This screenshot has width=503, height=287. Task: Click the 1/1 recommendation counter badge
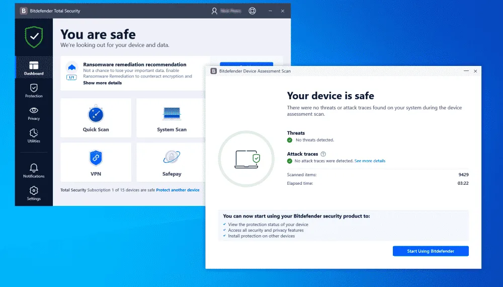point(71,78)
